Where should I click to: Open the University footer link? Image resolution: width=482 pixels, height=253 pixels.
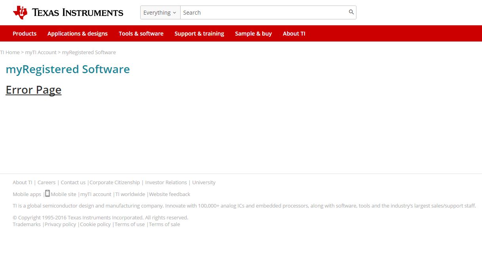pyautogui.click(x=204, y=182)
